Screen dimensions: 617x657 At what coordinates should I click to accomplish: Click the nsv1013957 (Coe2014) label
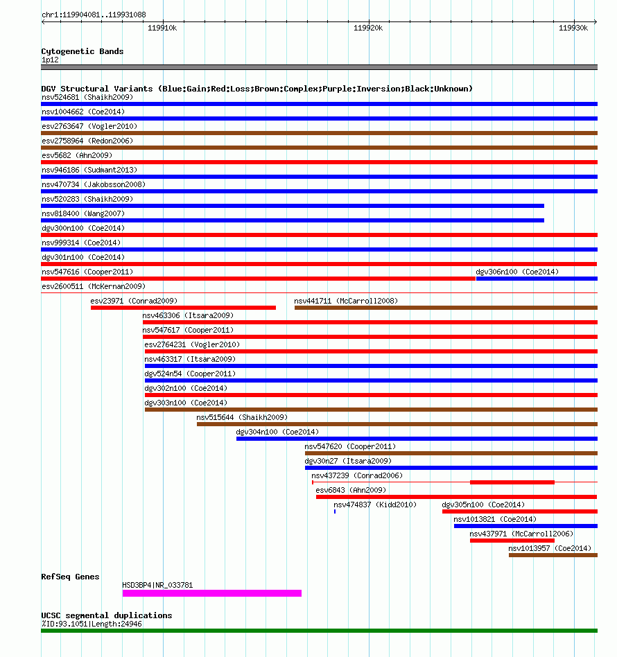(x=550, y=548)
